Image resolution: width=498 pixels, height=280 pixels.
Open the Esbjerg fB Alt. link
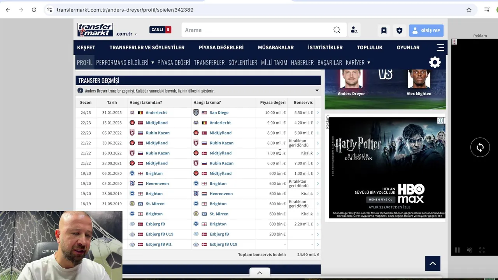(x=159, y=244)
